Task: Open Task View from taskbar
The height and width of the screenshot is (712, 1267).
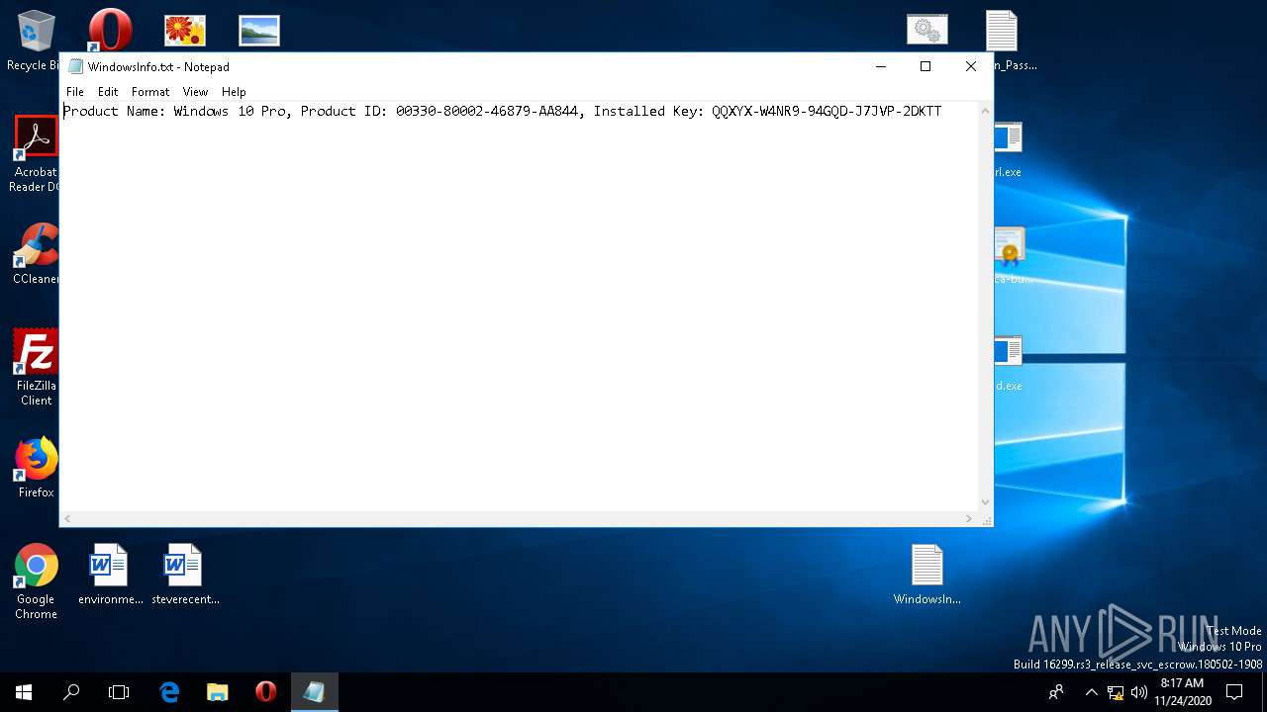Action: point(119,692)
